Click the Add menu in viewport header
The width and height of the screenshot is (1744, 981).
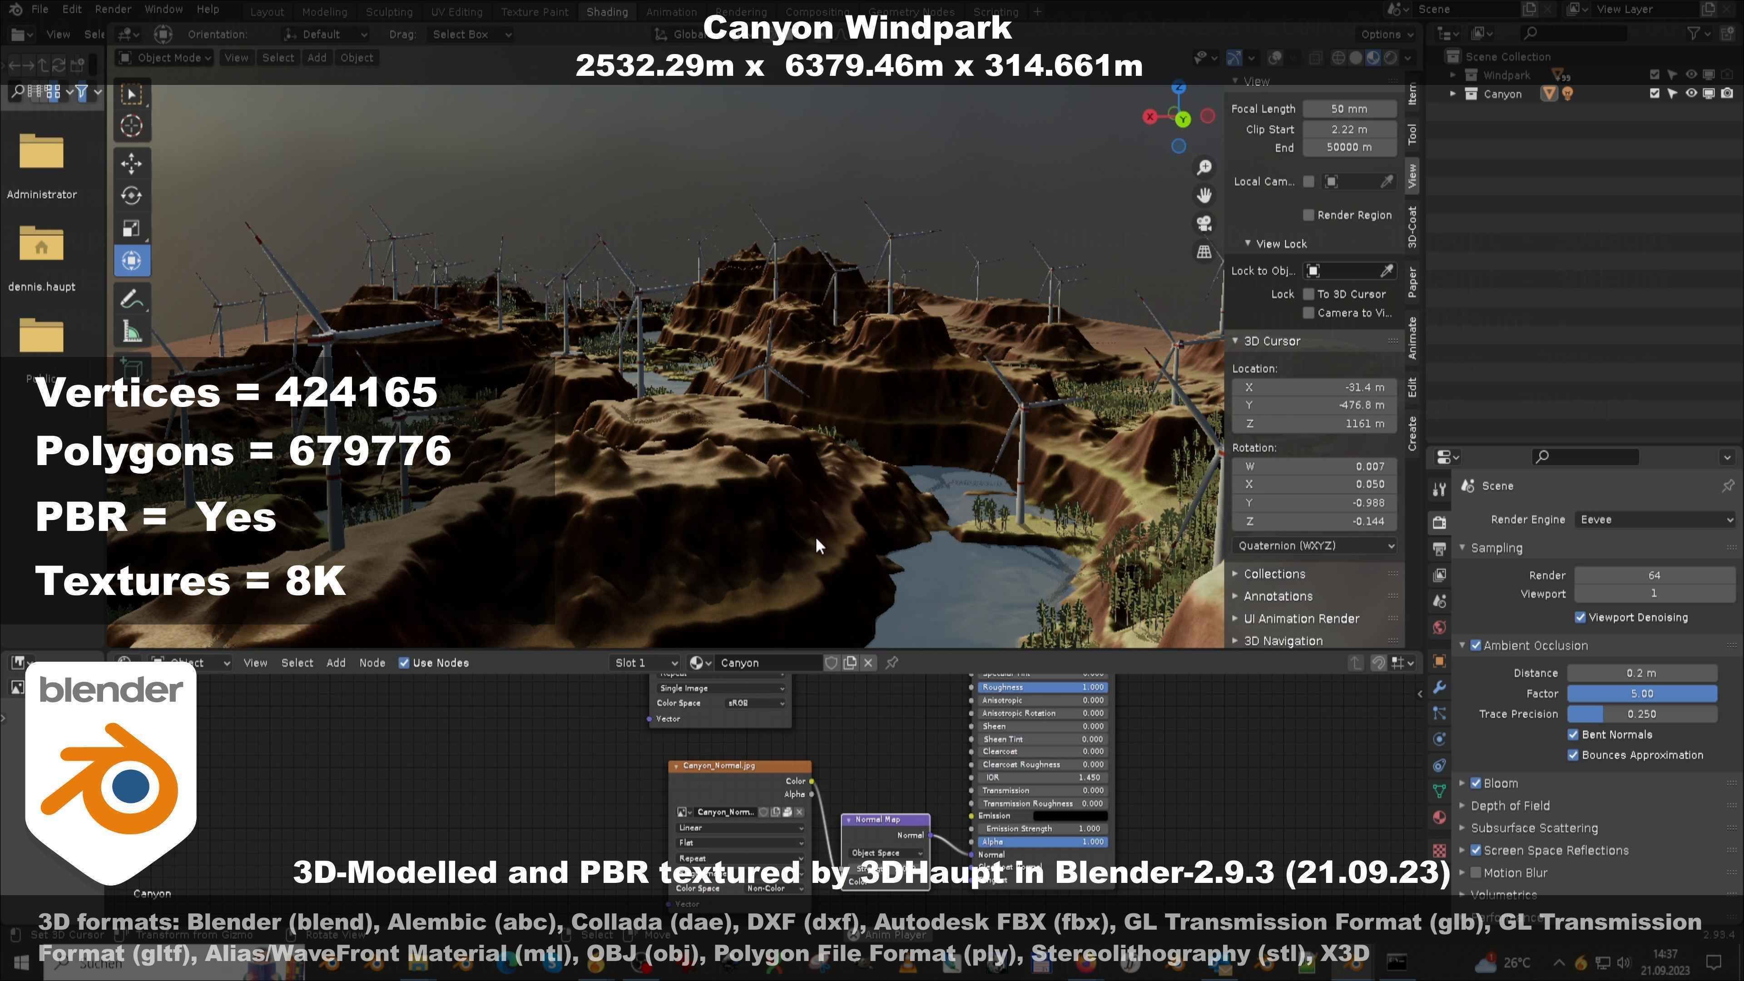(x=316, y=58)
